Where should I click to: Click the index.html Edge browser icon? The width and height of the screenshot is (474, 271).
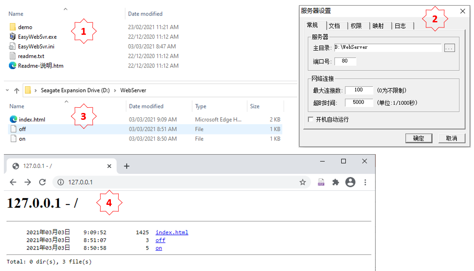point(14,119)
